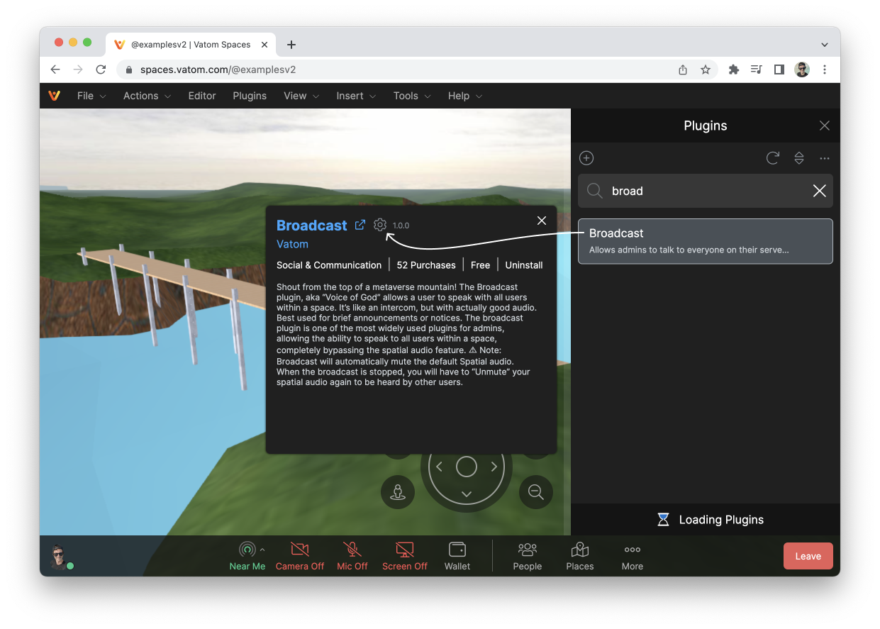880x629 pixels.
Task: Click the sort plugins icon
Action: point(799,158)
